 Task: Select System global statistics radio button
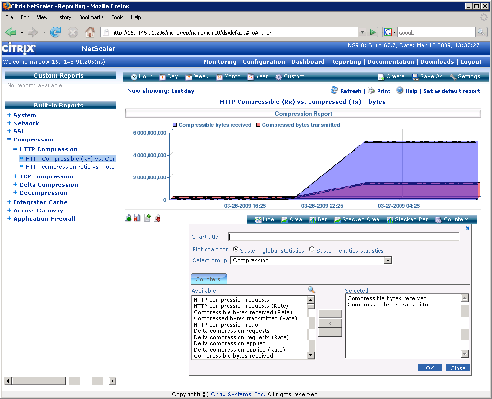236,250
